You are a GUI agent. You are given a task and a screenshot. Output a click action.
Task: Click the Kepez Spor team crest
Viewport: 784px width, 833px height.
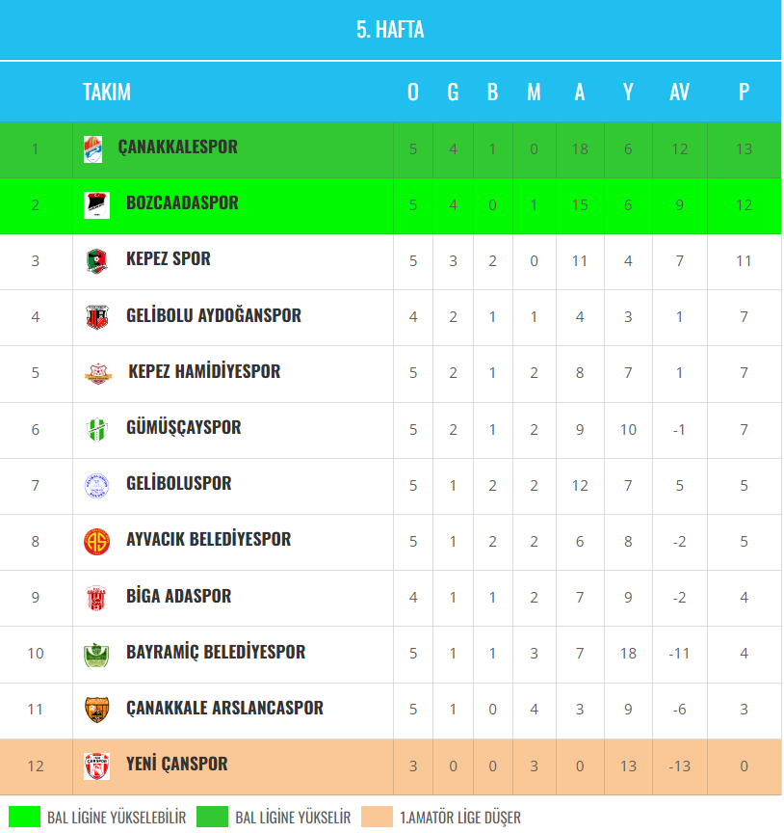96,261
